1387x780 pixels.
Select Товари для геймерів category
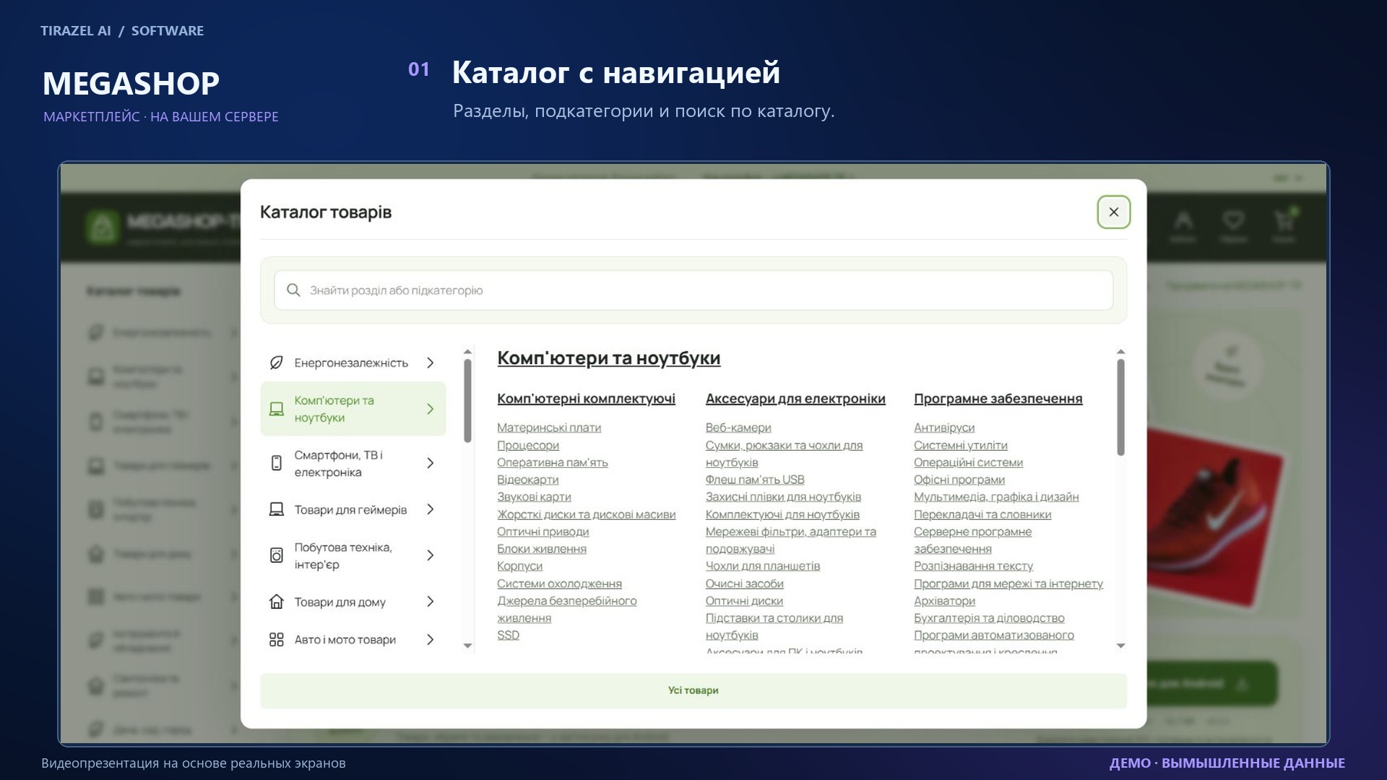[353, 510]
